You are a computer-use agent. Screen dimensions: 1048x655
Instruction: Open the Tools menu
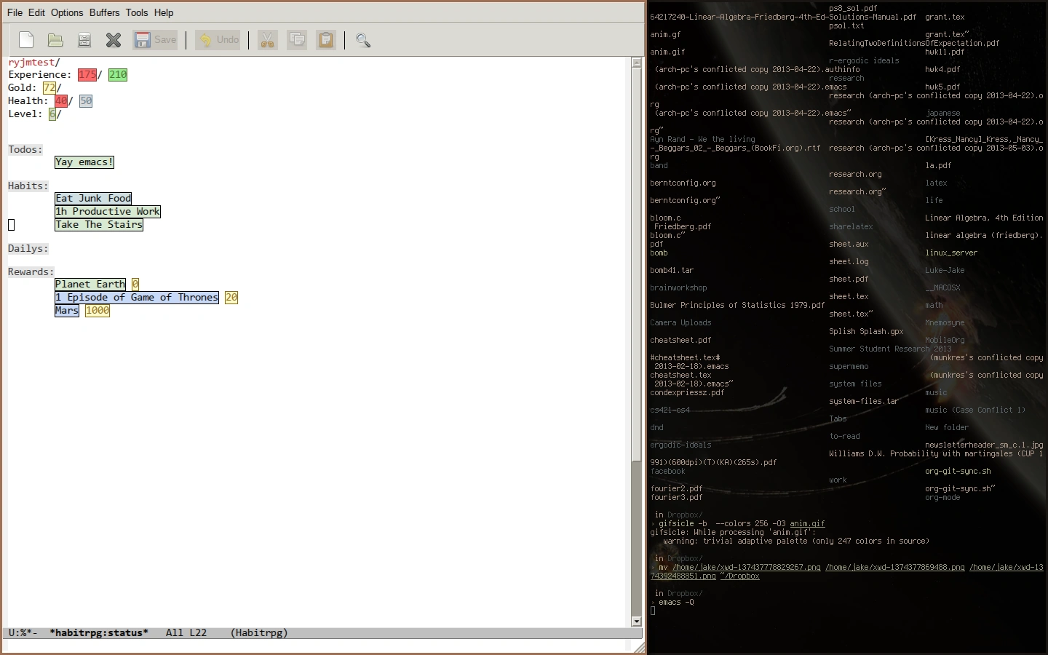click(137, 12)
